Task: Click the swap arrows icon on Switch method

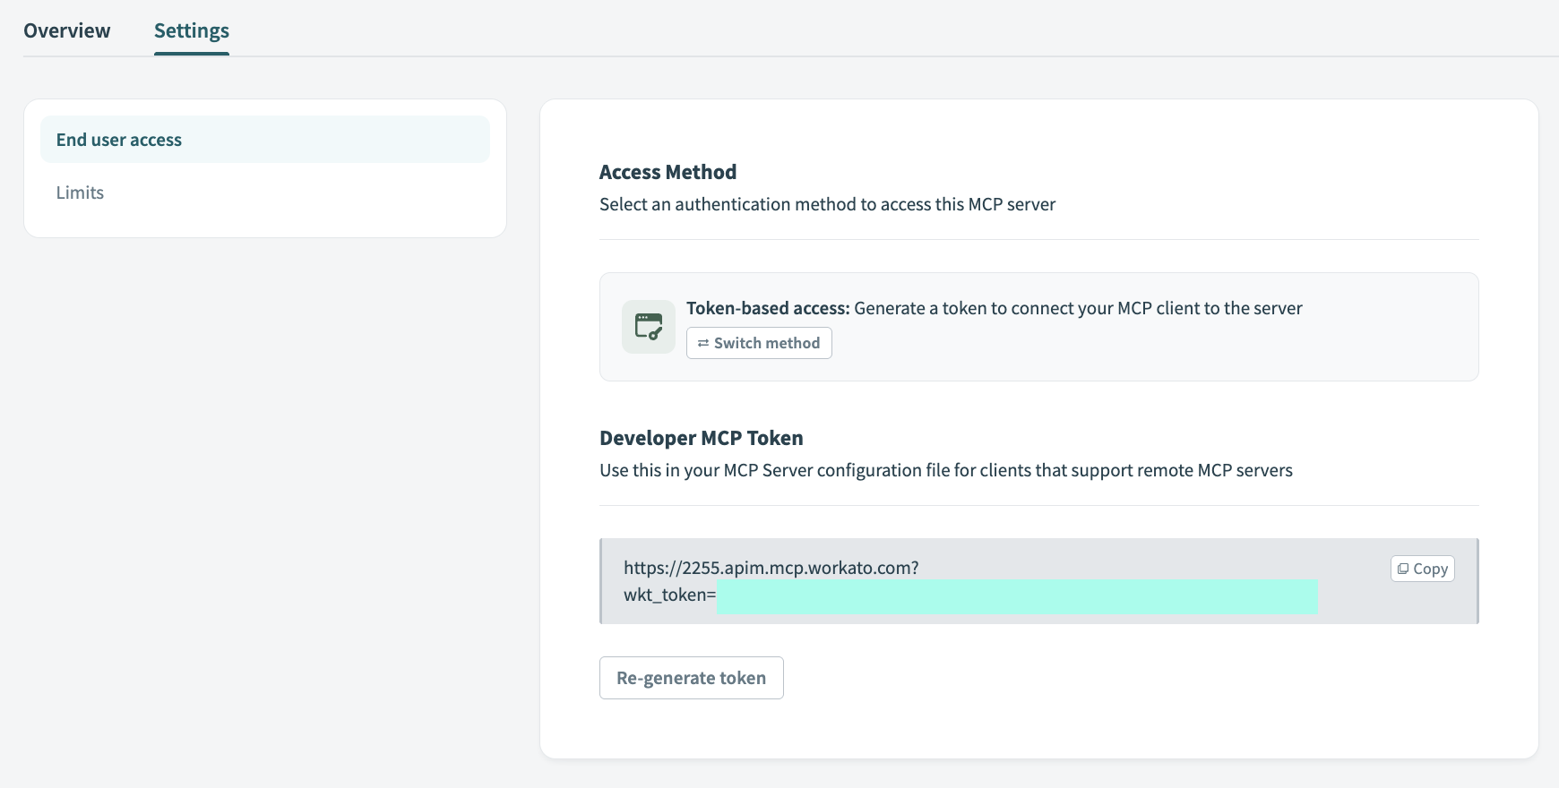Action: click(703, 343)
